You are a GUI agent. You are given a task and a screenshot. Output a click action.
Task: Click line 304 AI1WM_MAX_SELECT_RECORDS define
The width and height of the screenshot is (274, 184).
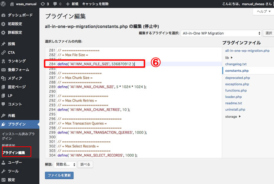(x=97, y=155)
